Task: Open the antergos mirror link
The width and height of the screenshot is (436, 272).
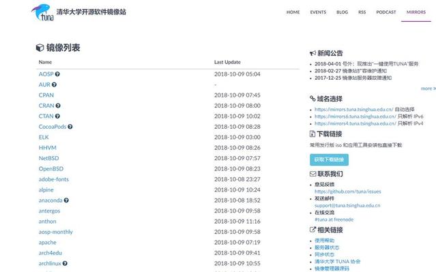Action: (49, 211)
